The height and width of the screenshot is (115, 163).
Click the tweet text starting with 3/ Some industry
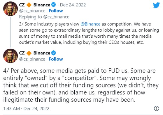(x=89, y=33)
